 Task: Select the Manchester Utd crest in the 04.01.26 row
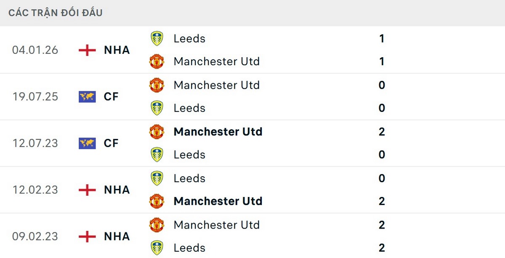pyautogui.click(x=157, y=61)
